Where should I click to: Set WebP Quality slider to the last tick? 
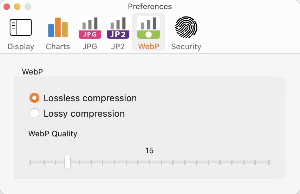269,162
